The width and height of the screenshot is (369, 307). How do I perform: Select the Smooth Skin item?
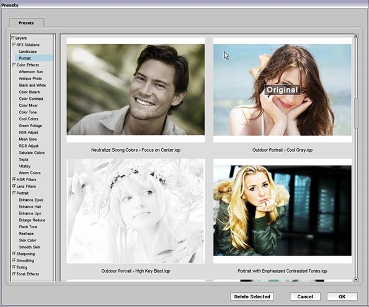29,247
